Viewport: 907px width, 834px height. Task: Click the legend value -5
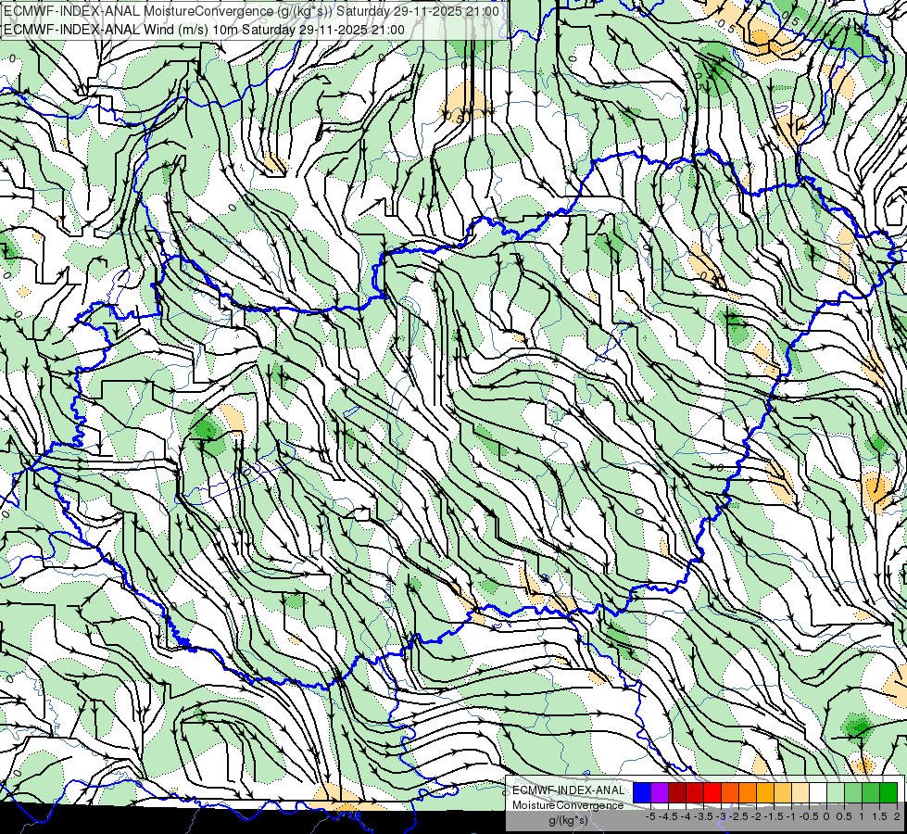point(650,816)
